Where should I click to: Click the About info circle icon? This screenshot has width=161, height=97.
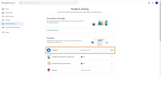point(3,32)
